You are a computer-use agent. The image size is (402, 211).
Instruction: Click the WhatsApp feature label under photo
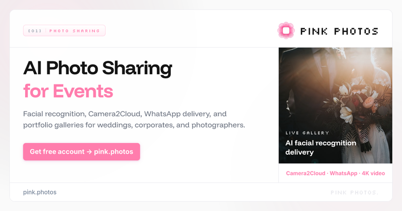point(343,173)
